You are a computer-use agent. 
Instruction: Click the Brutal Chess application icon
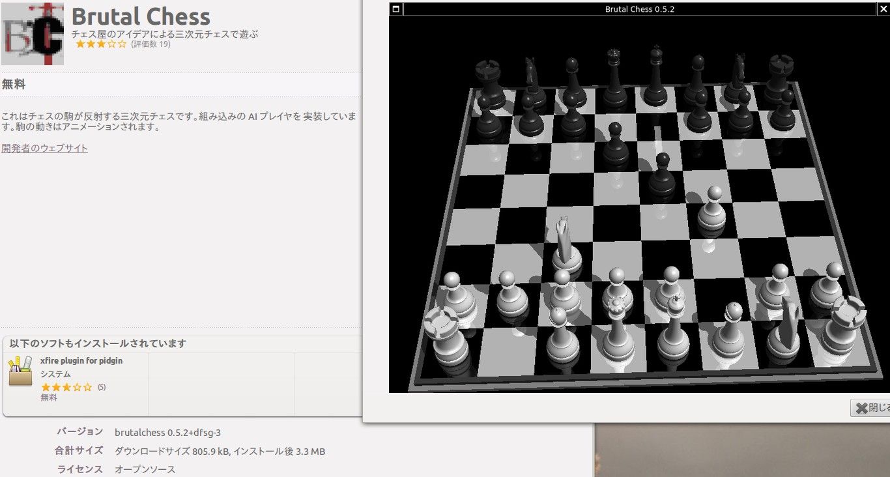pyautogui.click(x=33, y=33)
